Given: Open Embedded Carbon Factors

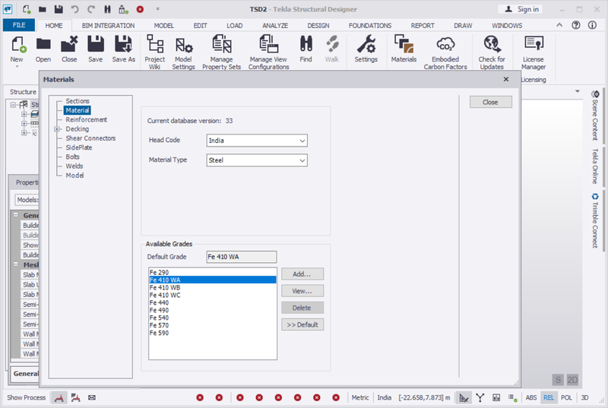Looking at the screenshot, I should [x=445, y=52].
